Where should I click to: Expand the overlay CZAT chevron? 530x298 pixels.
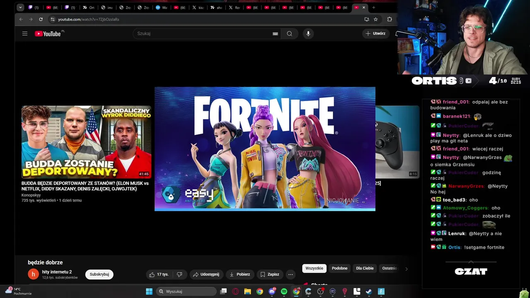point(471,262)
